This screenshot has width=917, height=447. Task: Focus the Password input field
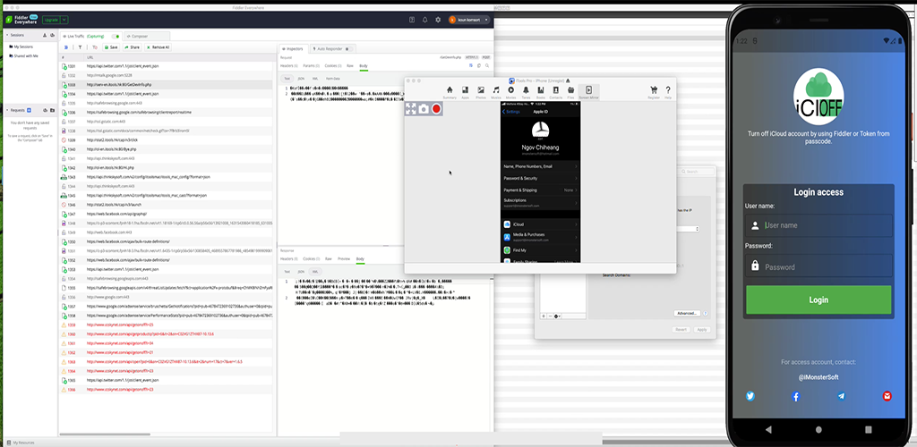point(818,266)
